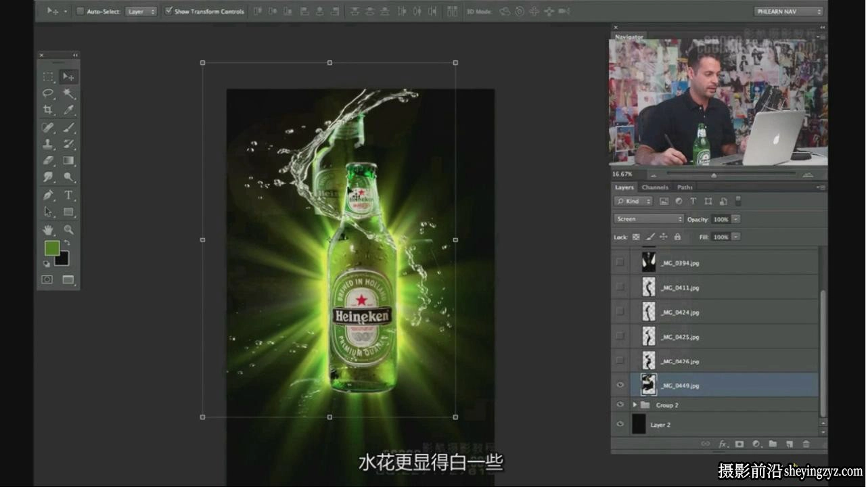Image resolution: width=866 pixels, height=487 pixels.
Task: Select the Eraser tool
Action: point(49,160)
